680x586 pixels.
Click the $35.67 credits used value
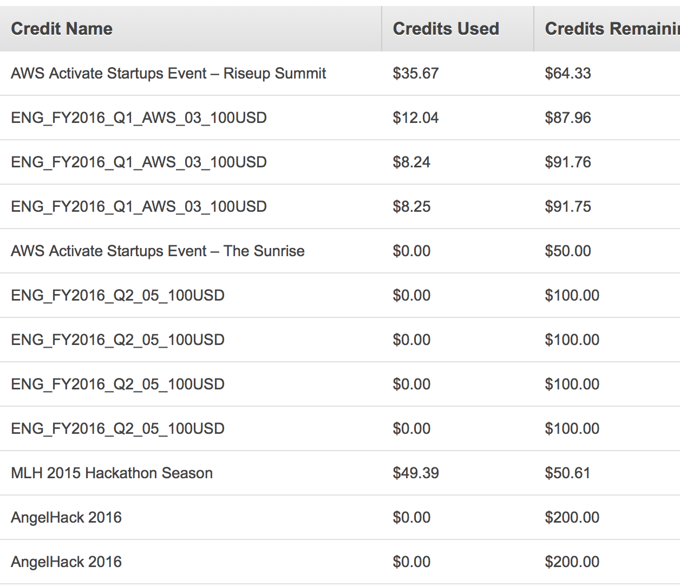tap(416, 73)
